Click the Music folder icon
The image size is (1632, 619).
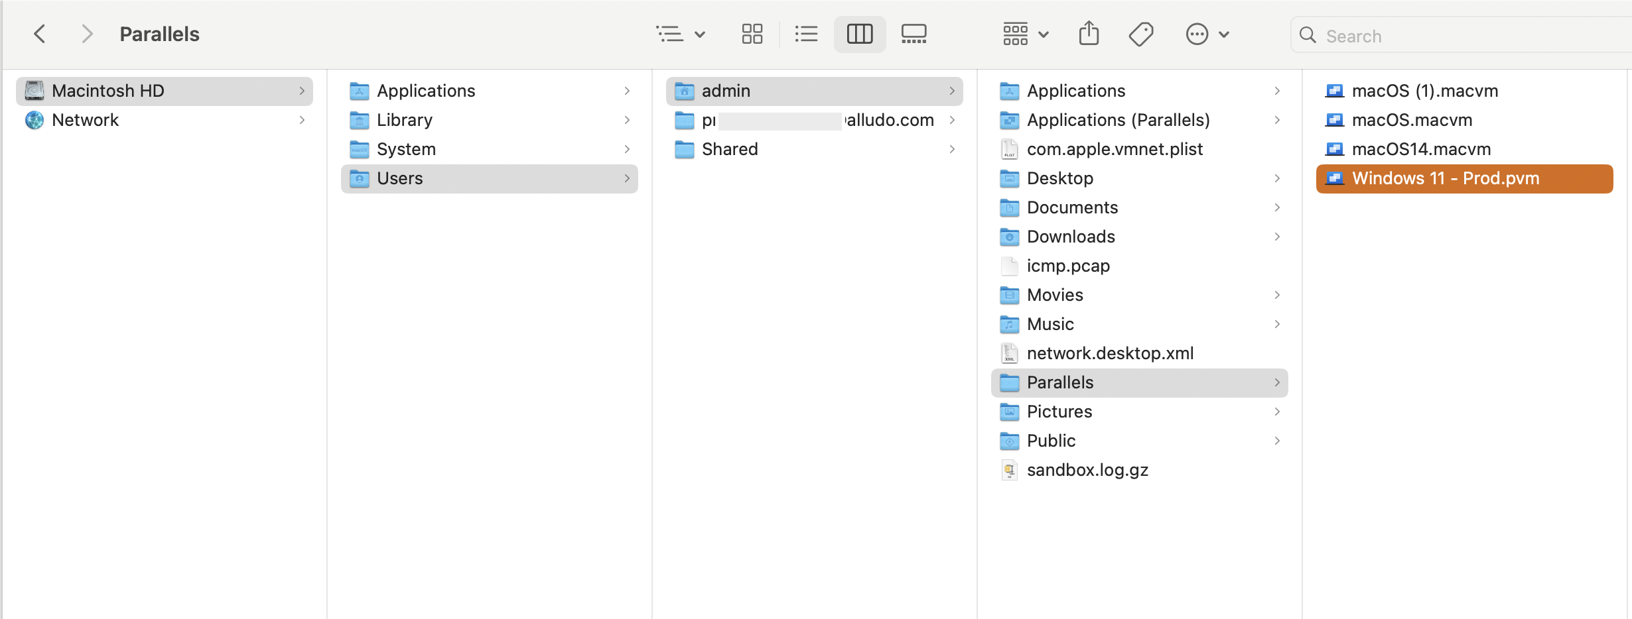click(x=1010, y=324)
